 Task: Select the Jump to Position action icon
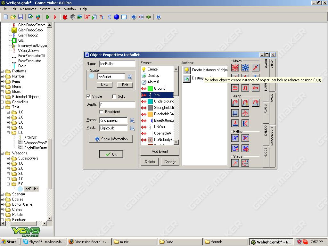click(235, 103)
